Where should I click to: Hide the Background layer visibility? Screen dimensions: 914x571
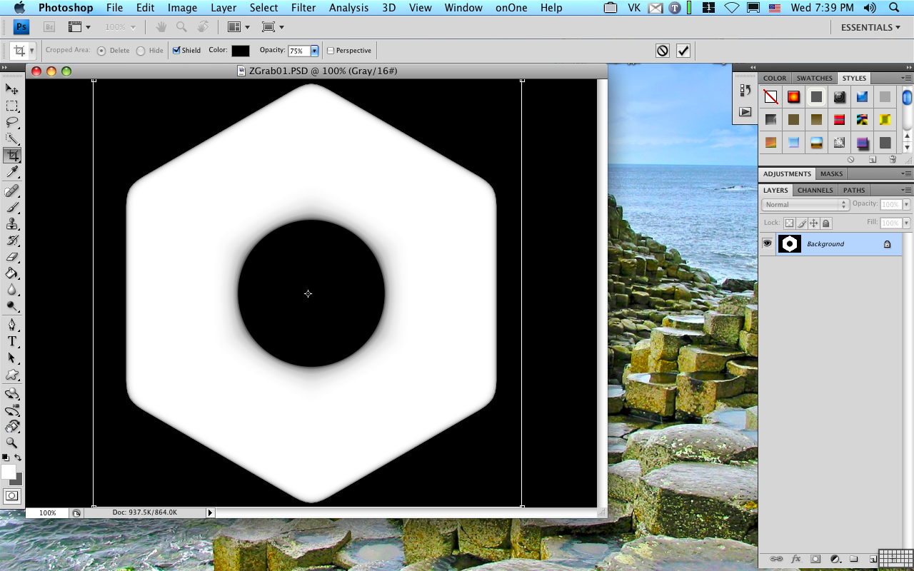click(x=767, y=243)
